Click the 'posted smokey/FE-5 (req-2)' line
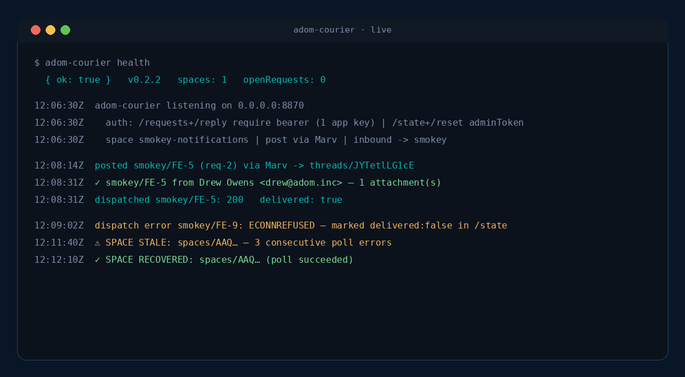Screen dimensions: 685x377 tap(255, 166)
